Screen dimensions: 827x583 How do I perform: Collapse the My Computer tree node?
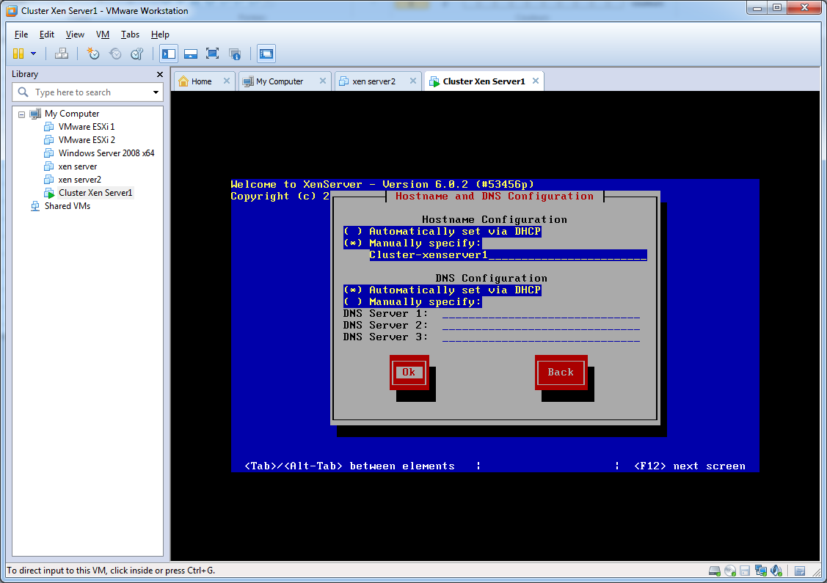pyautogui.click(x=22, y=114)
